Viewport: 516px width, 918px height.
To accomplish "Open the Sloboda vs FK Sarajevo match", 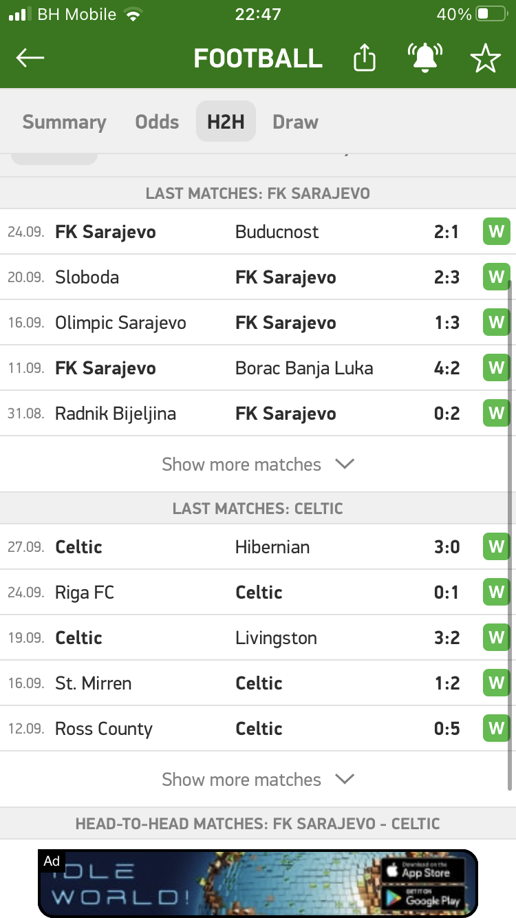I will (258, 277).
